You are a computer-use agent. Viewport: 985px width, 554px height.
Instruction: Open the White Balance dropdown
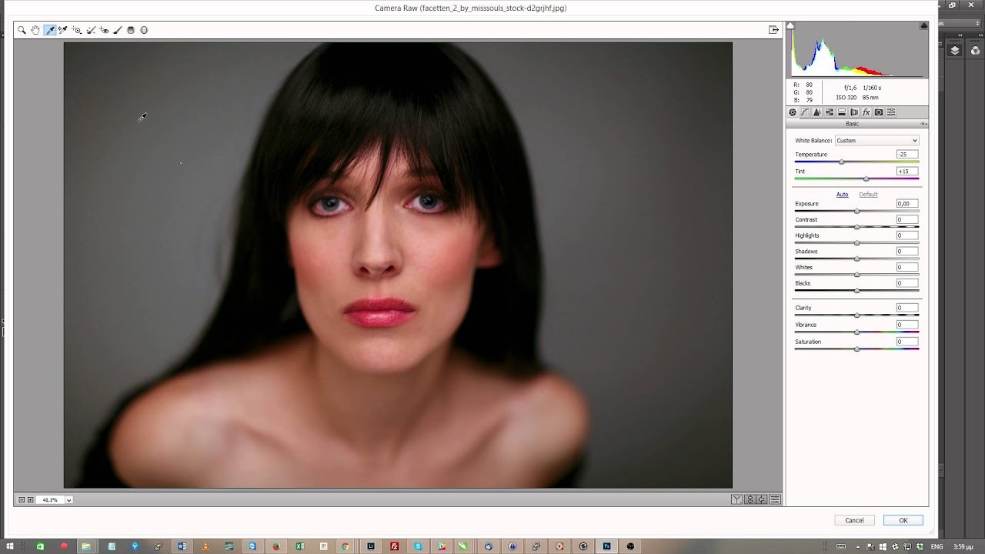876,141
